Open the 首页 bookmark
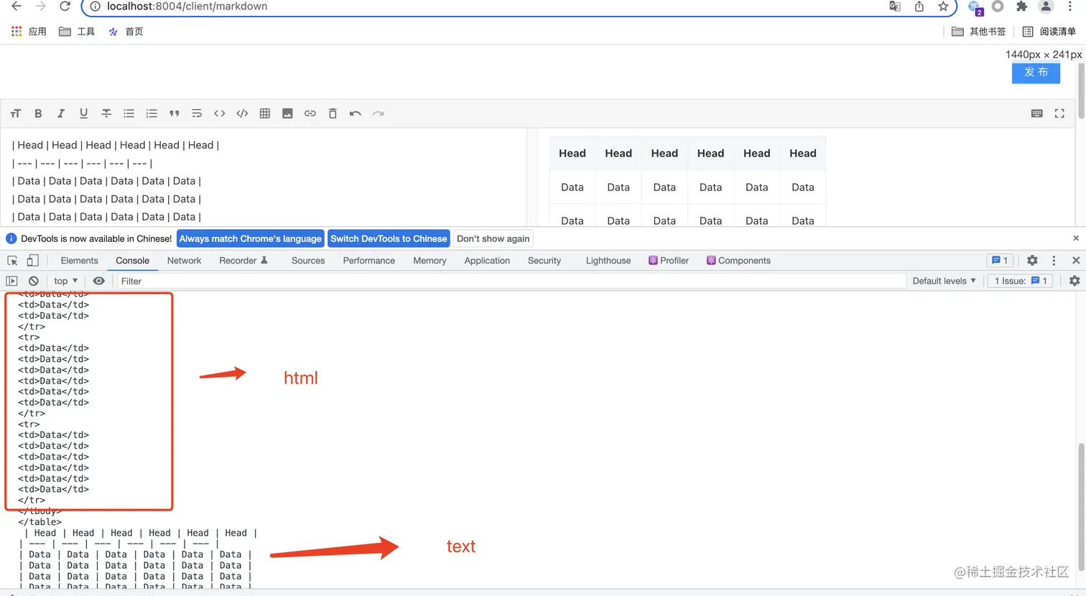This screenshot has width=1086, height=596. coord(126,32)
